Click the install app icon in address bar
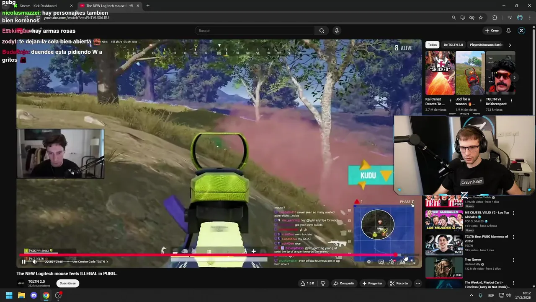Viewport: 536px width, 302px height. coord(463,18)
